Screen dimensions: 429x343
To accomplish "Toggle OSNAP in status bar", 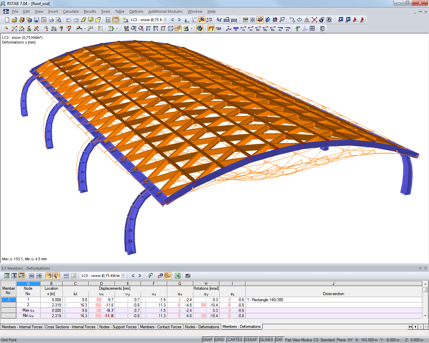I will point(251,340).
